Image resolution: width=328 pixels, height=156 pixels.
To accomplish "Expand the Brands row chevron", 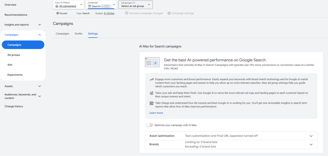I will click(311, 144).
